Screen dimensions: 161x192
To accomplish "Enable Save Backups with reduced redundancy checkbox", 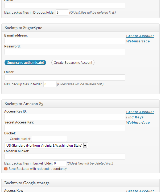I will click(6, 169).
